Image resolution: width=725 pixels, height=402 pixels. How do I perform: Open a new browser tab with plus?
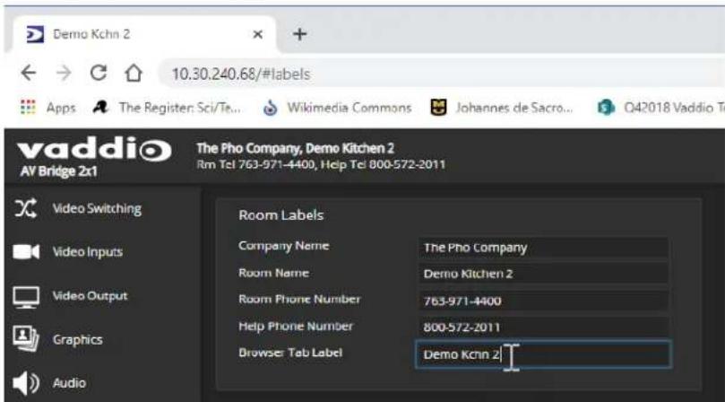pos(299,34)
